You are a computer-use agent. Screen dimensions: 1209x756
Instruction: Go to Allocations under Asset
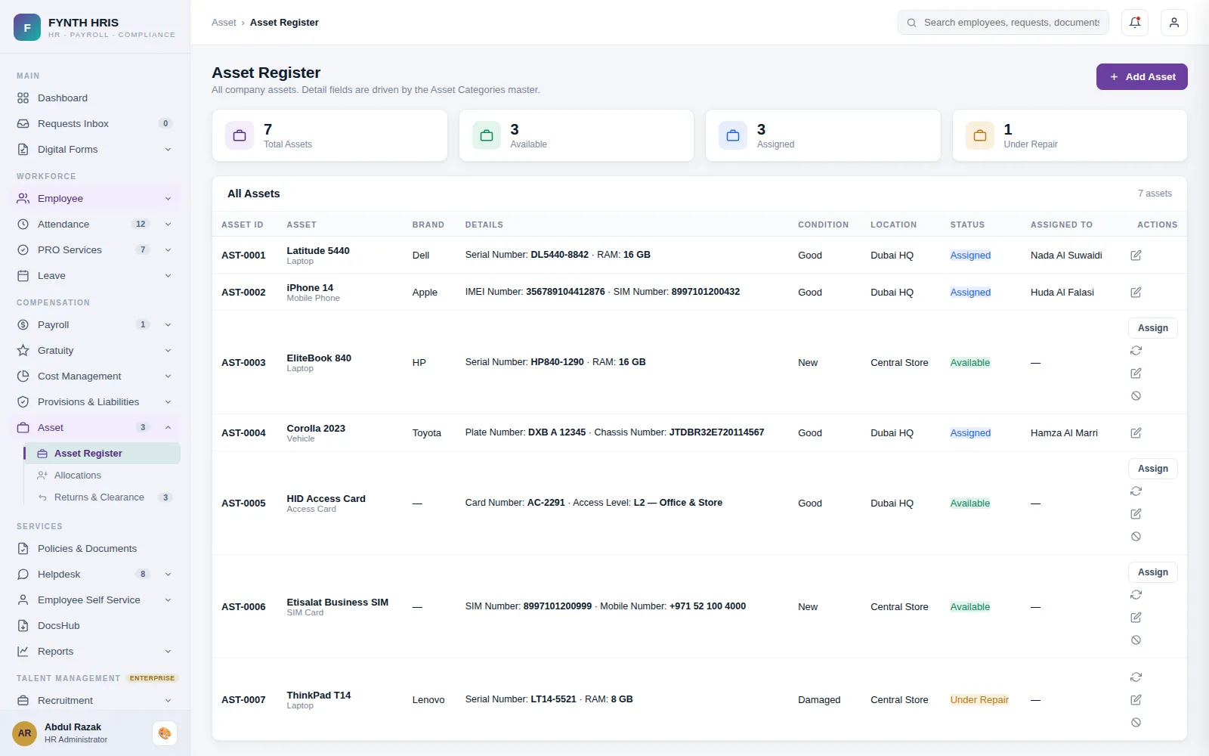[102, 476]
